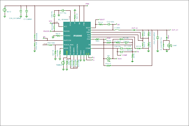The height and width of the screenshot is (126, 189).
Task: Click the ADDR pin label on chip
Action: pos(66,48)
